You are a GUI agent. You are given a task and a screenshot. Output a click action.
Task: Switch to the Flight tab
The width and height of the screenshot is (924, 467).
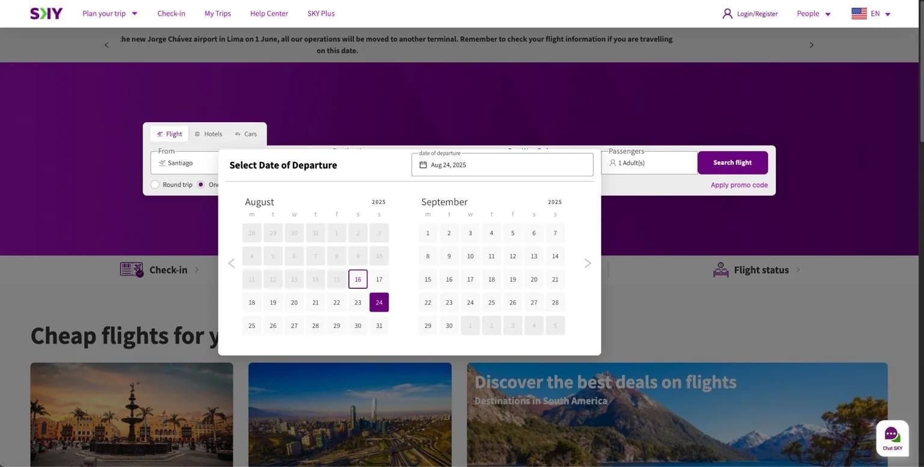[170, 134]
